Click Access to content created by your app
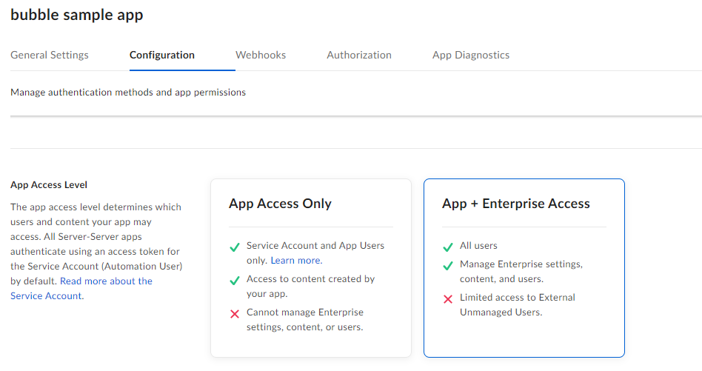 311,287
